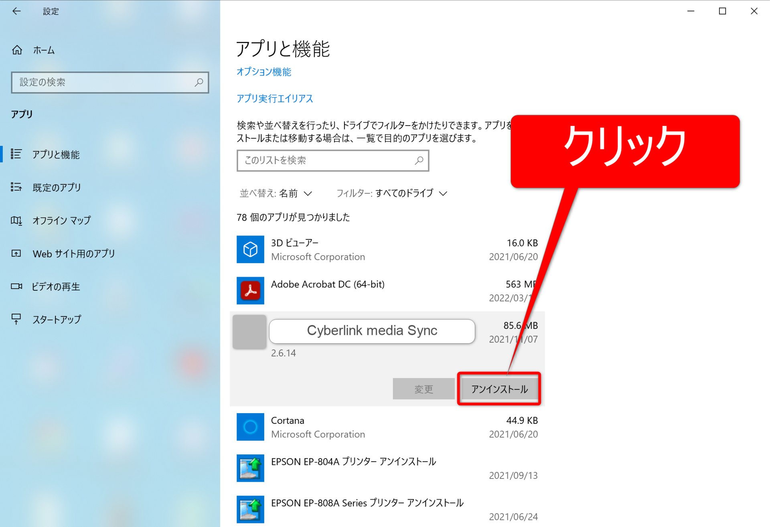Select 既定のアプリ in sidebar
Viewport: 770px width, 527px height.
click(57, 187)
